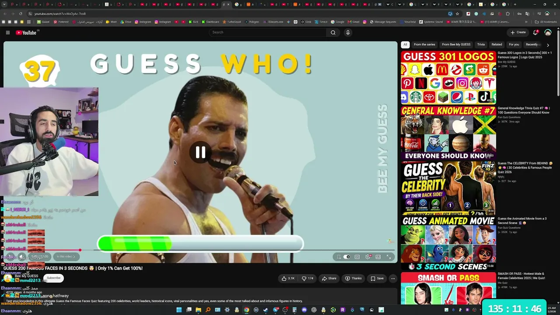Select the 'All' filter chip
The width and height of the screenshot is (560, 315).
pos(405,45)
